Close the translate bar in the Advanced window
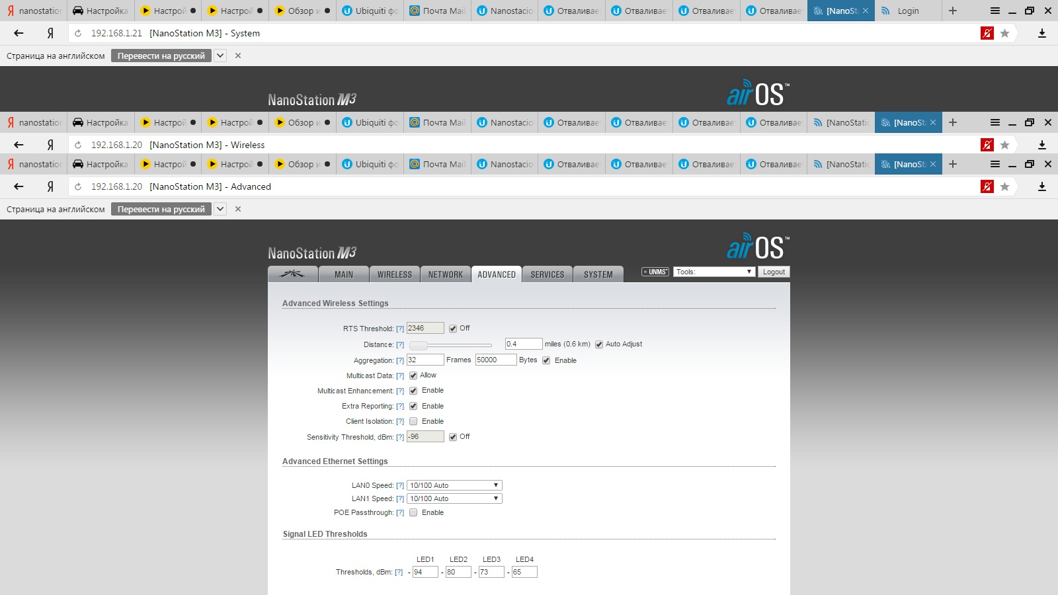1058x595 pixels. (x=238, y=209)
